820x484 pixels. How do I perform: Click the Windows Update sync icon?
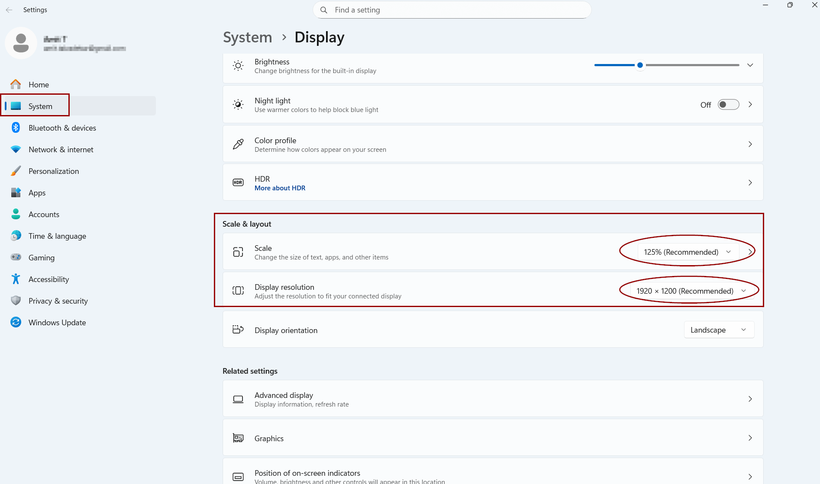(16, 322)
